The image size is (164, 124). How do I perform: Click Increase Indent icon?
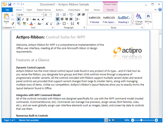pos(83,15)
